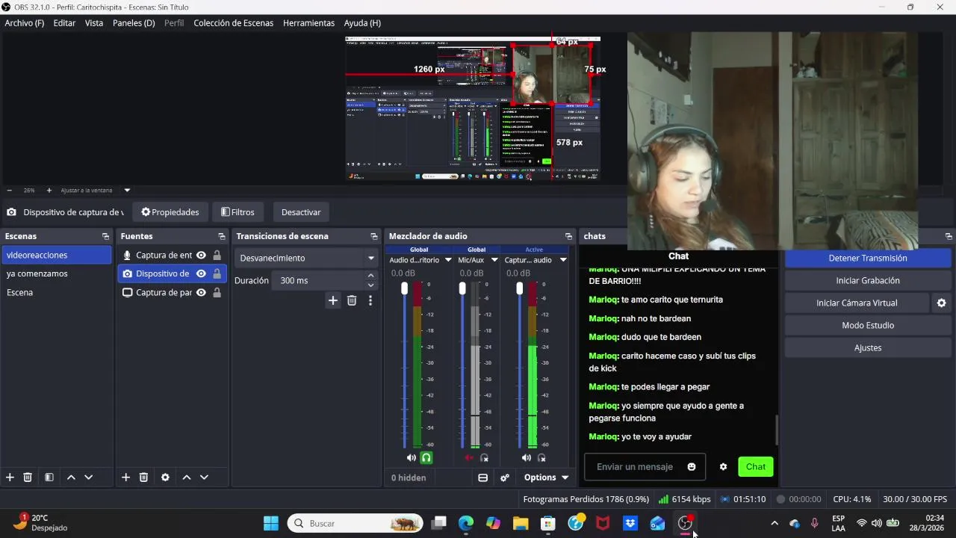Start virtual camera with Iniciar Cámara Virtual
Image resolution: width=956 pixels, height=538 pixels.
pyautogui.click(x=857, y=303)
